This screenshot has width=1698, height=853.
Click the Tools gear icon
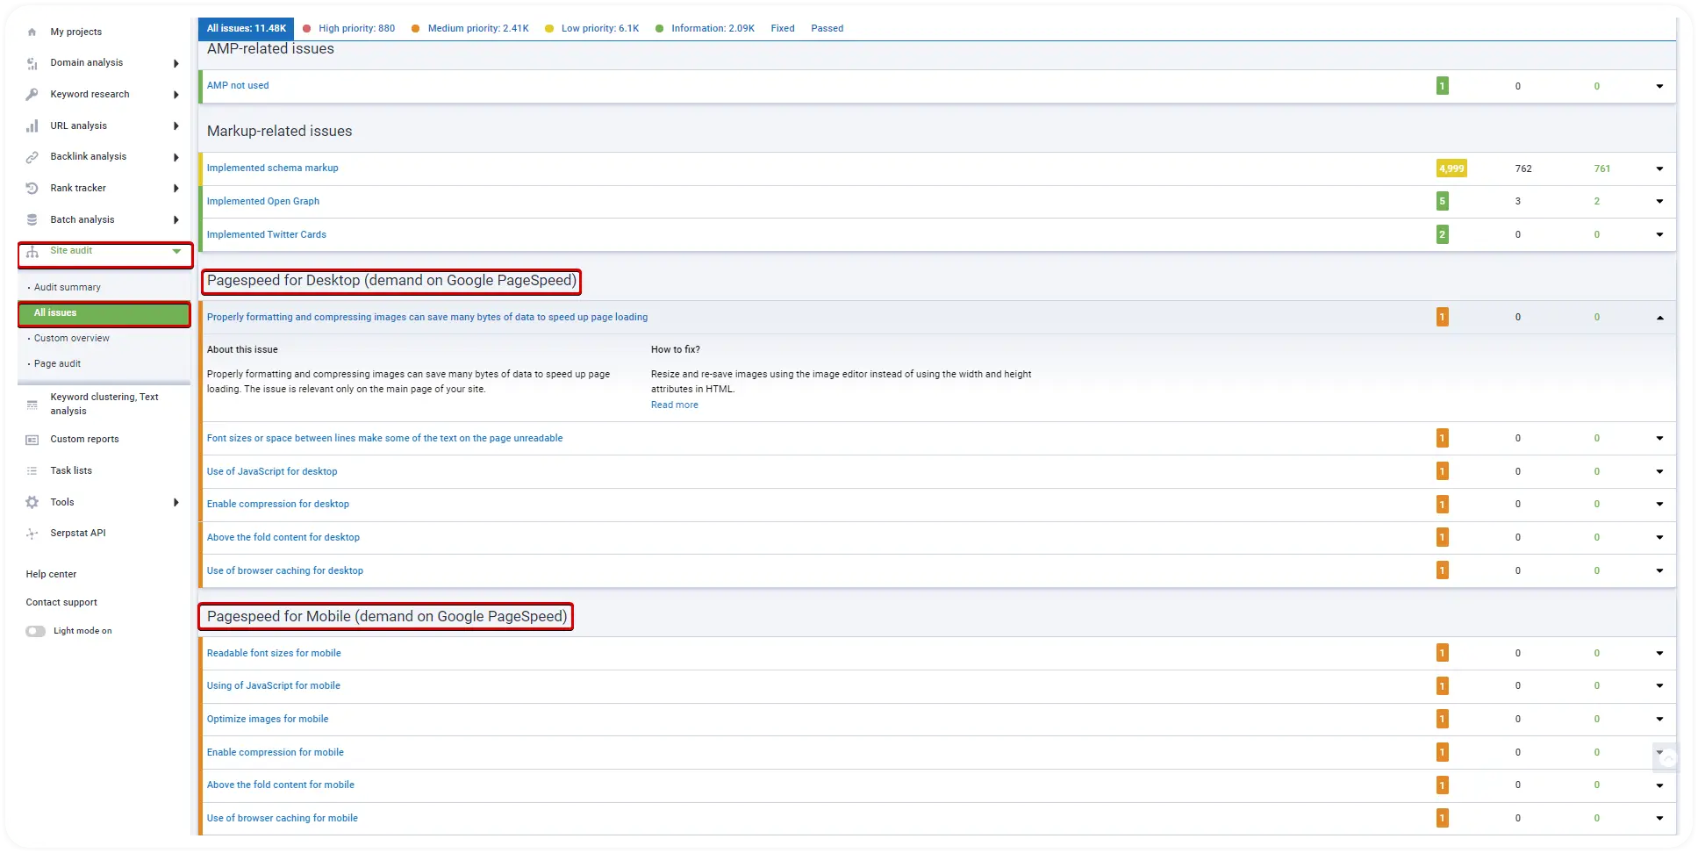pyautogui.click(x=32, y=503)
